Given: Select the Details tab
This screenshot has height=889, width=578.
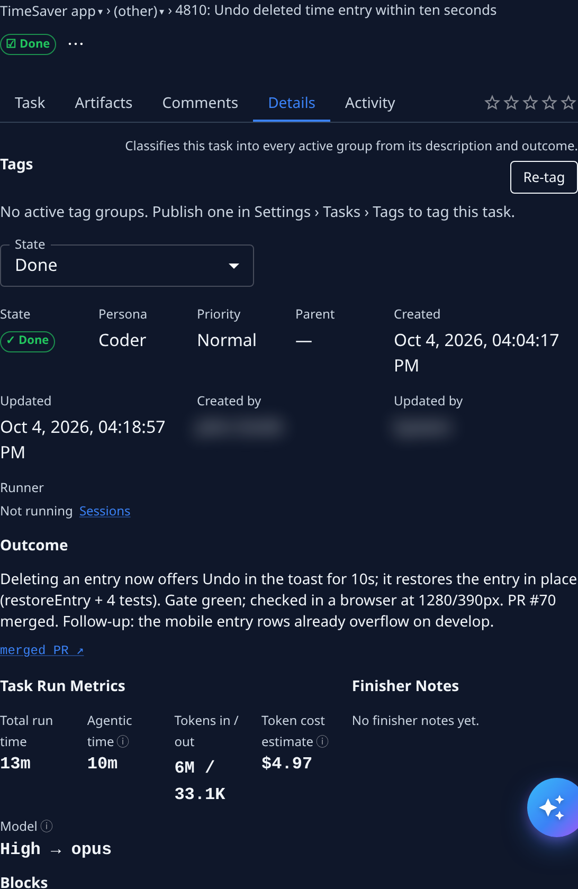Looking at the screenshot, I should [x=292, y=103].
